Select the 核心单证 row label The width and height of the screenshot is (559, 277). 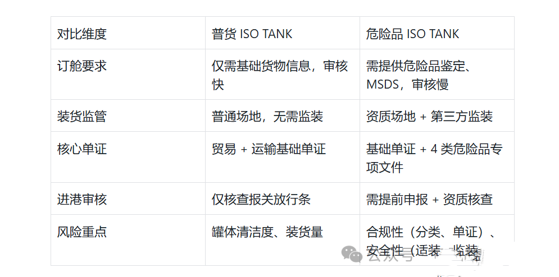[82, 149]
